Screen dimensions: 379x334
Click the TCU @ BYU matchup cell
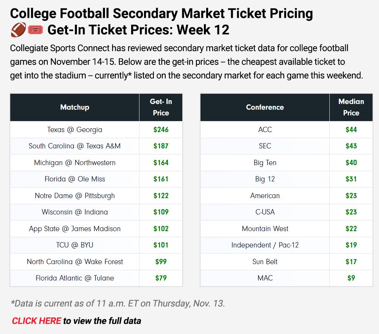click(x=75, y=245)
